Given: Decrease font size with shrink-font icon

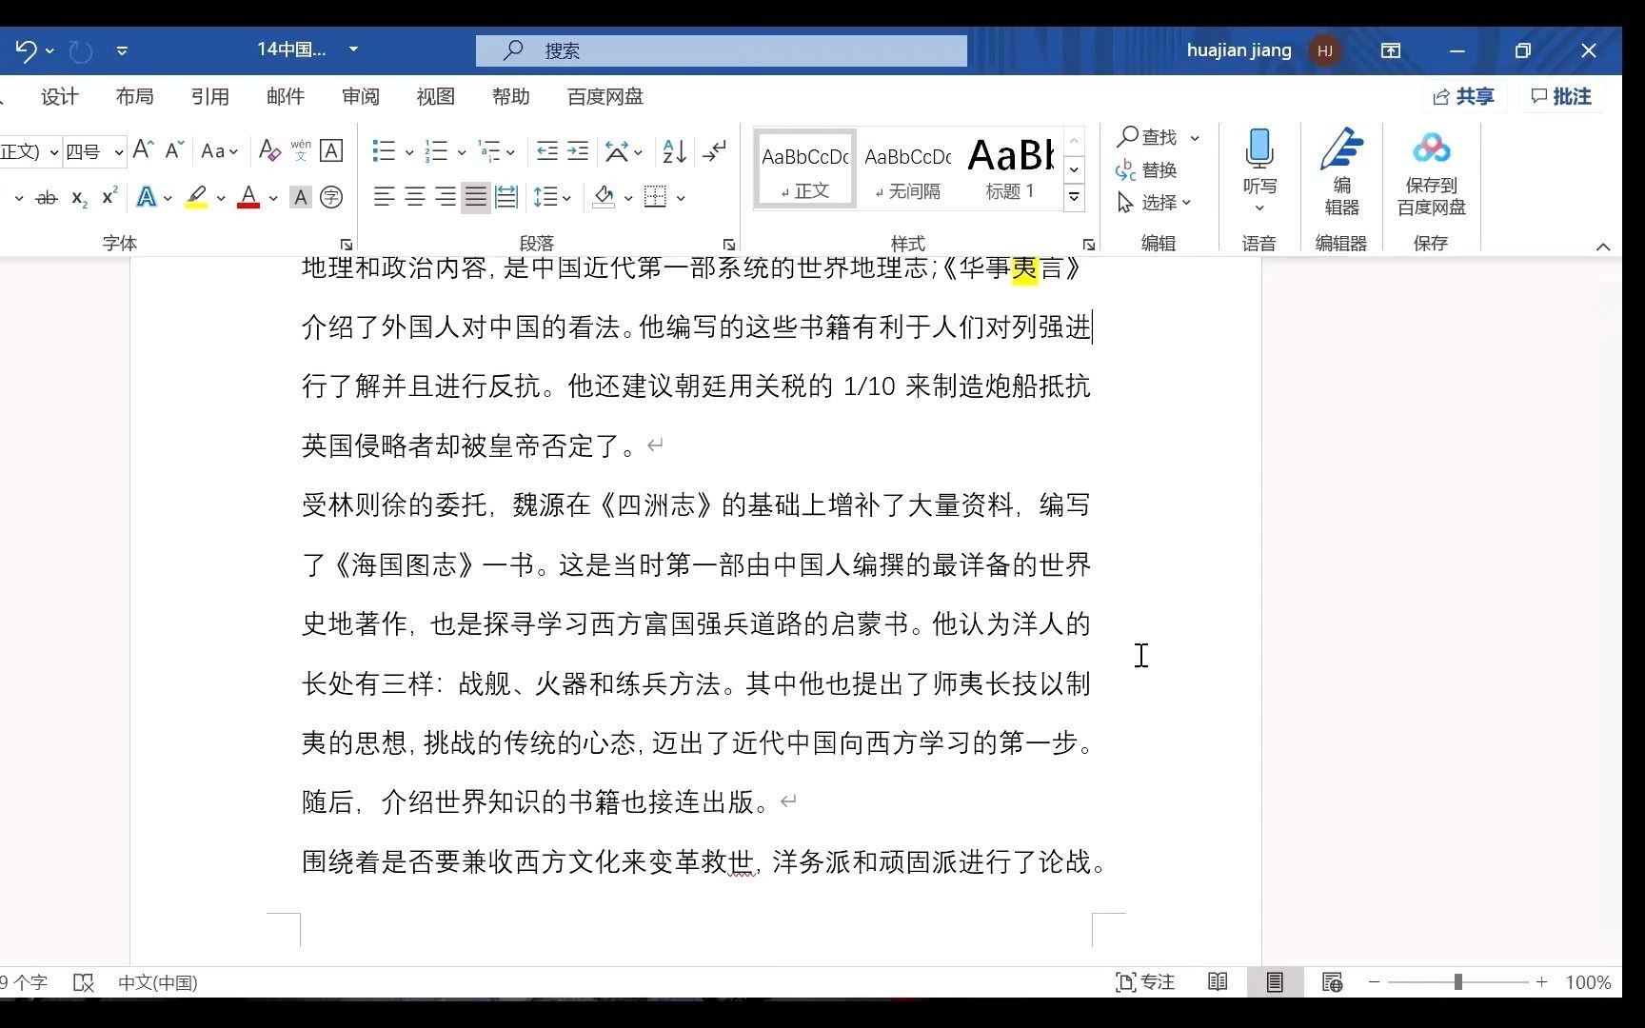Looking at the screenshot, I should pos(174,150).
